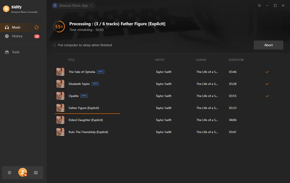Click the orange converting sync icon beside Music
290x183 pixels.
point(37,27)
